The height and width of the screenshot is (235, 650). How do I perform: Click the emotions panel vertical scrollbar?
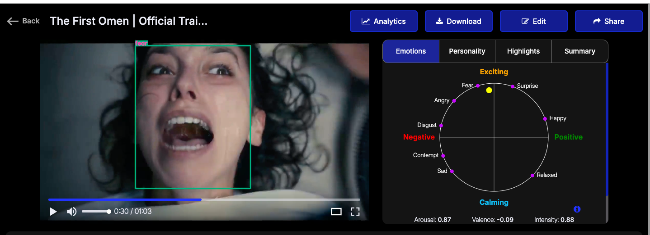point(607,130)
